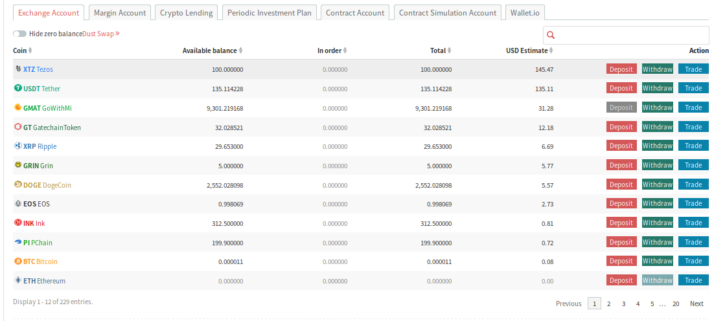
Task: Click the total value 2,552.028098
Action: [x=433, y=185]
